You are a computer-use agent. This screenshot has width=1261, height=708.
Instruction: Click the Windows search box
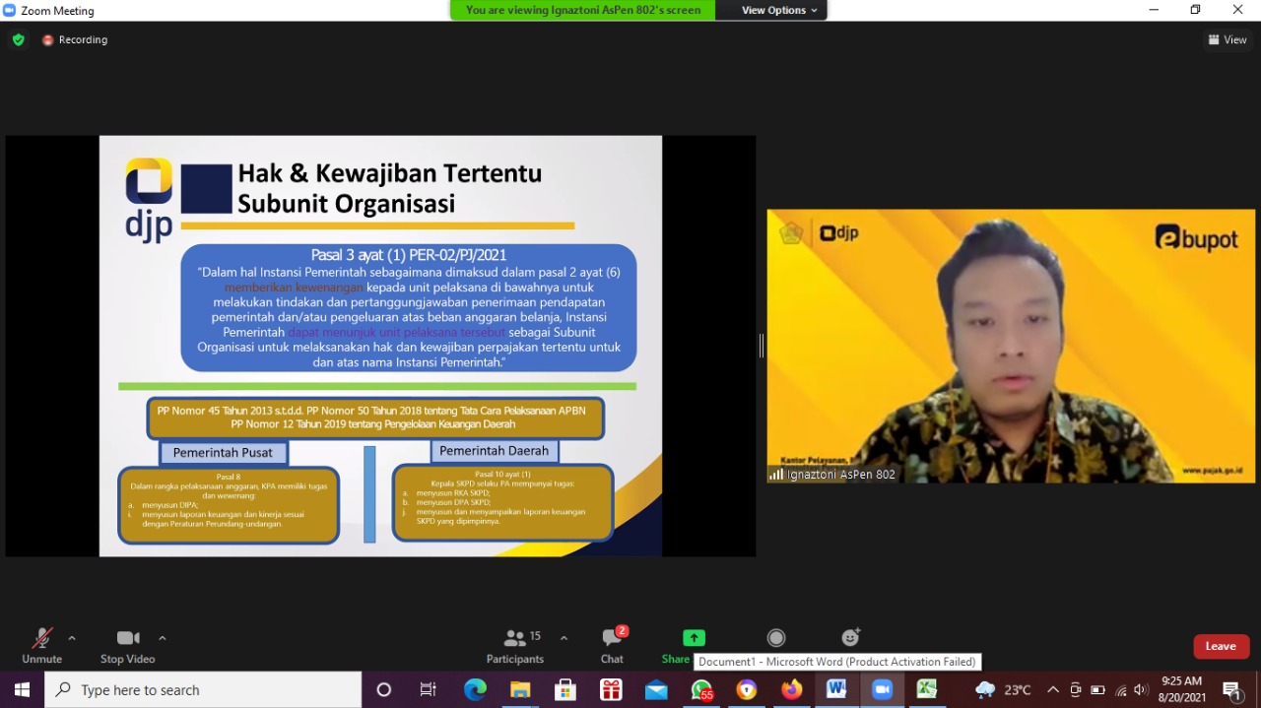click(203, 689)
